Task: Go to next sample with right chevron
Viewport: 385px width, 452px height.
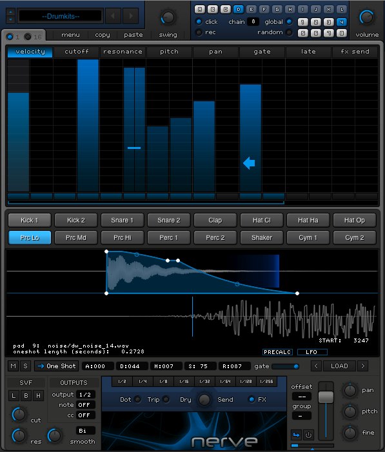Action: 363,366
